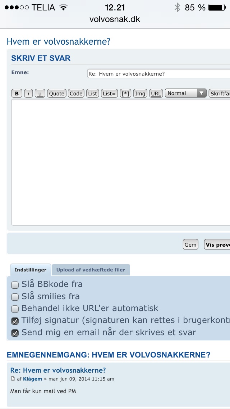Open the Hvem er volvosnakkerne? topic title link
Viewport: 230px width, 409px height.
[58, 41]
